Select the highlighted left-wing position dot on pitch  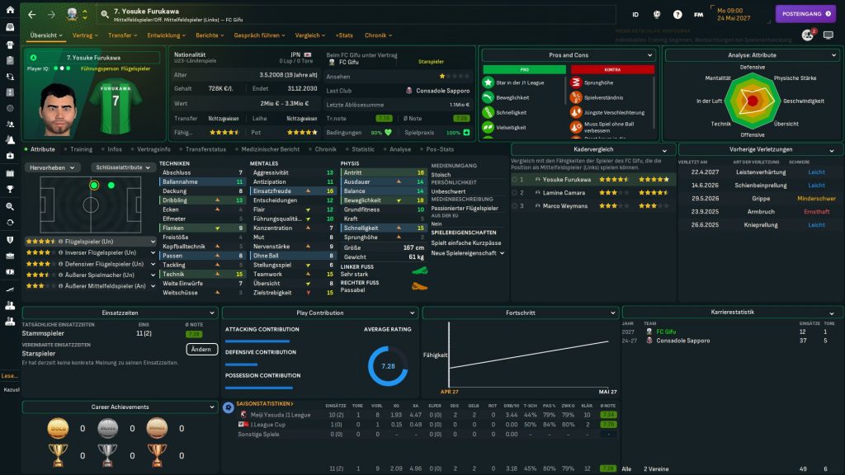point(94,186)
